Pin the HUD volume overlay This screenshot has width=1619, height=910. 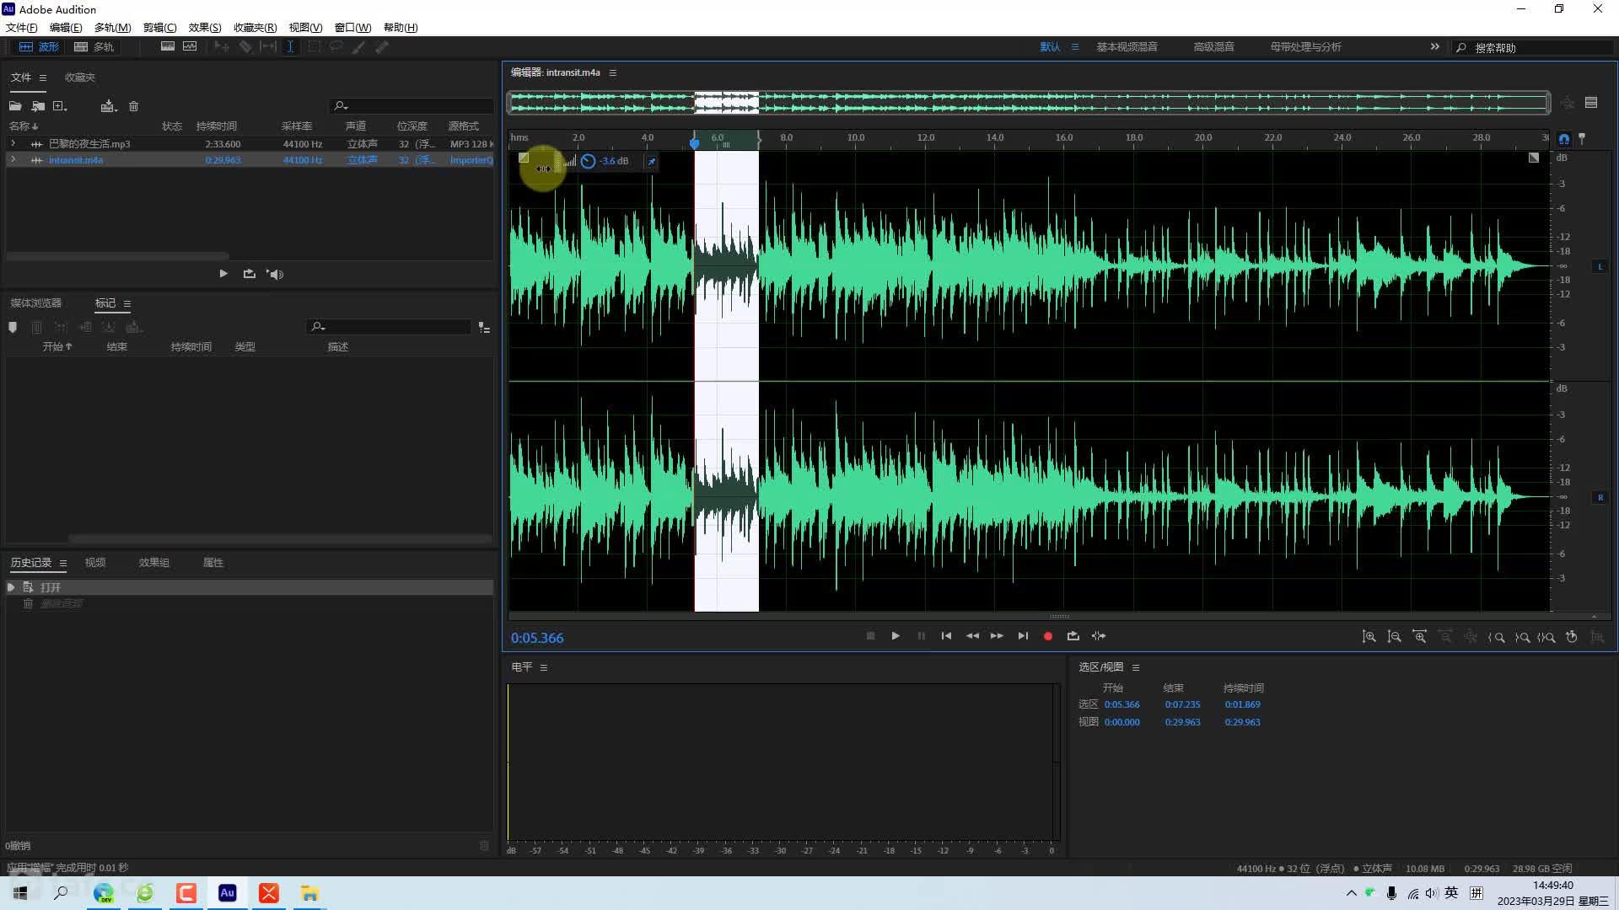tap(651, 161)
